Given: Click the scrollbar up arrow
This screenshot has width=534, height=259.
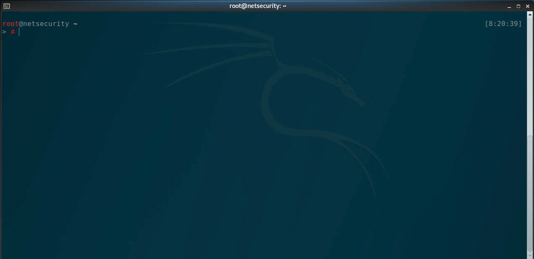Looking at the screenshot, I should point(530,15).
